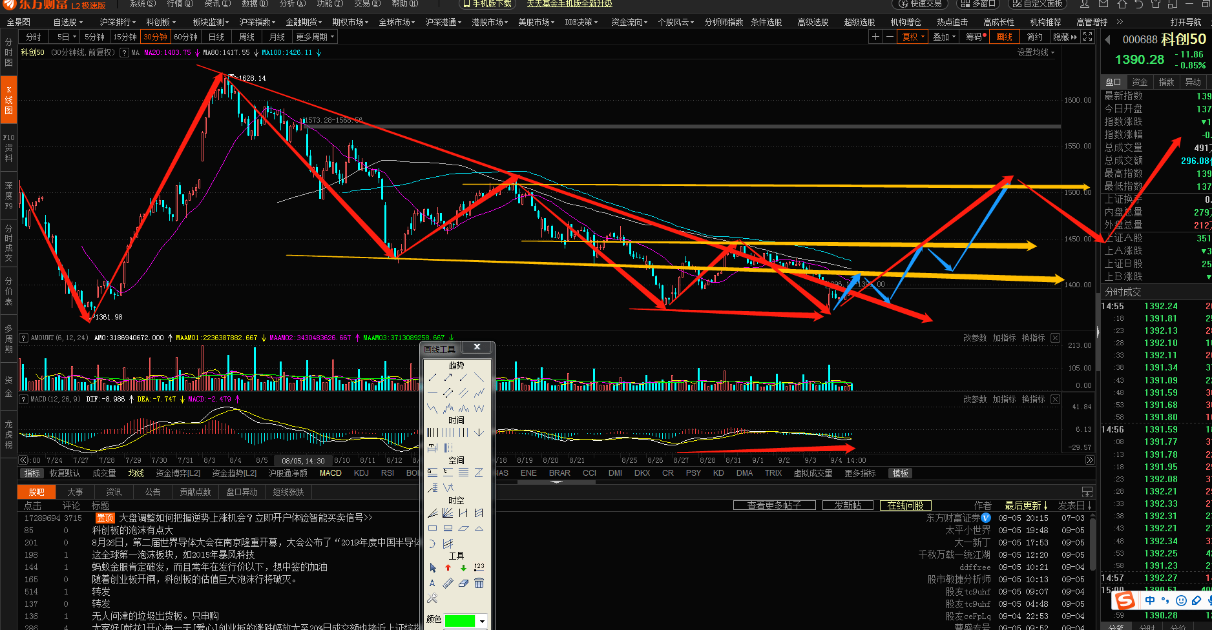1212x630 pixels.
Task: Expand the 设置均线 settings dropdown
Action: [1036, 52]
